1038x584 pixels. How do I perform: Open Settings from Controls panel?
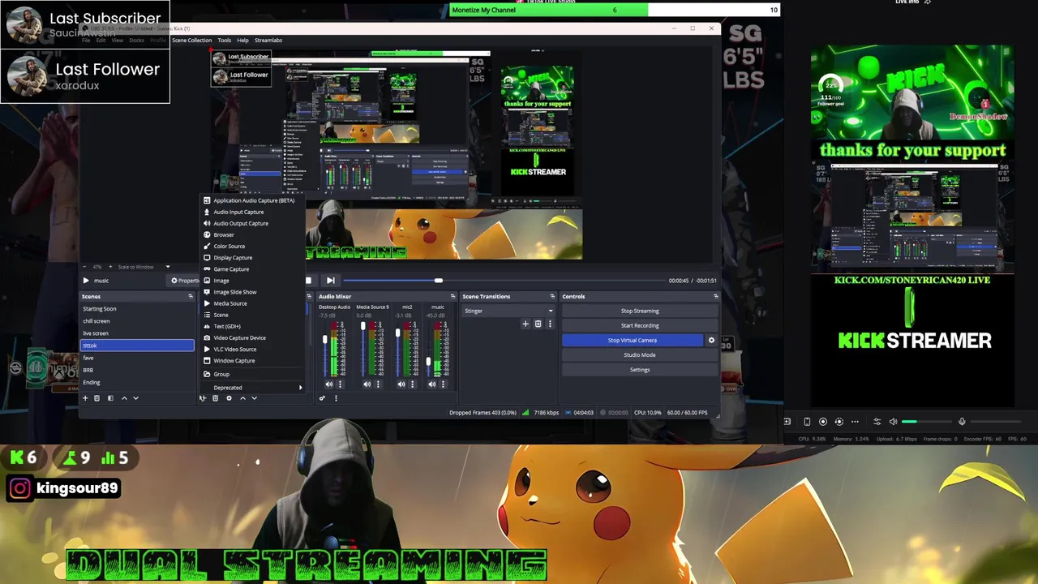pos(640,369)
